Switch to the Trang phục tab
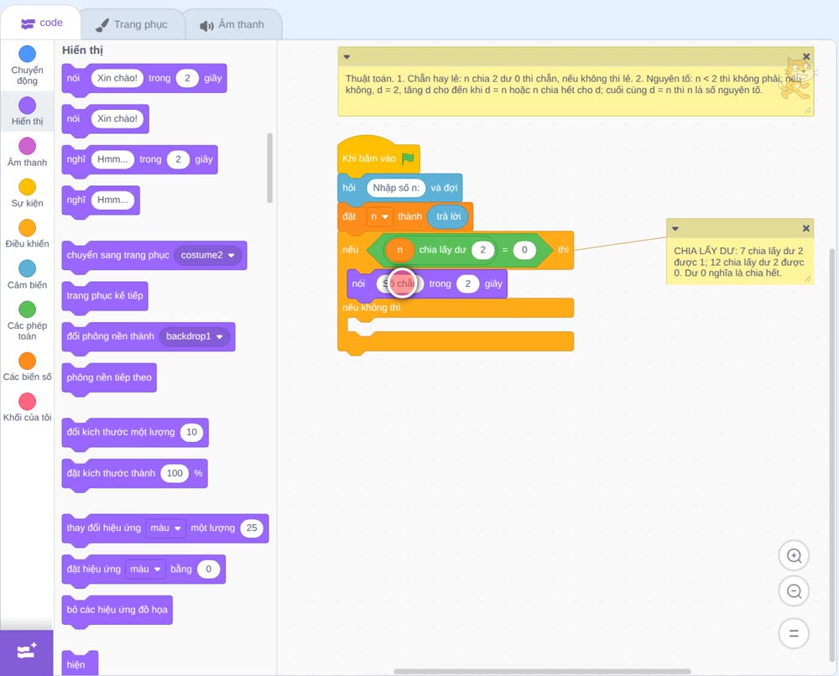The image size is (839, 676). [132, 24]
